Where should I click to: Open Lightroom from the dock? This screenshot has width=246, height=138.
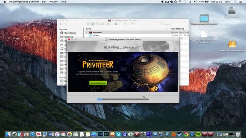(106, 134)
